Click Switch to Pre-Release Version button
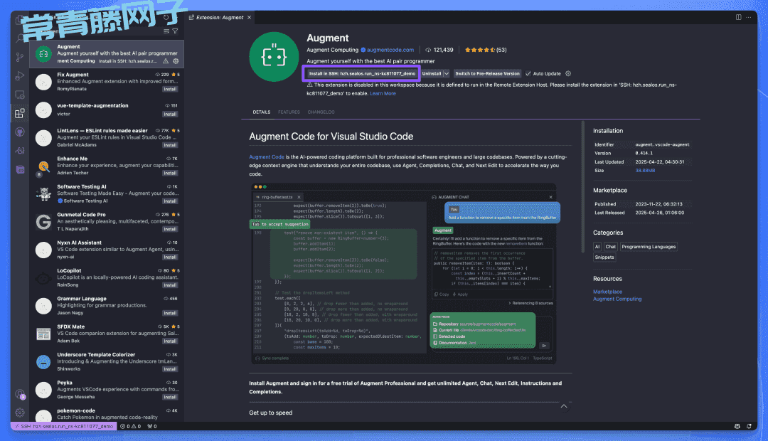 coord(487,73)
